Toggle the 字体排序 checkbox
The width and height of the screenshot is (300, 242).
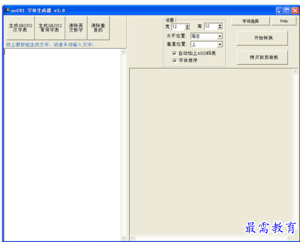click(x=174, y=61)
